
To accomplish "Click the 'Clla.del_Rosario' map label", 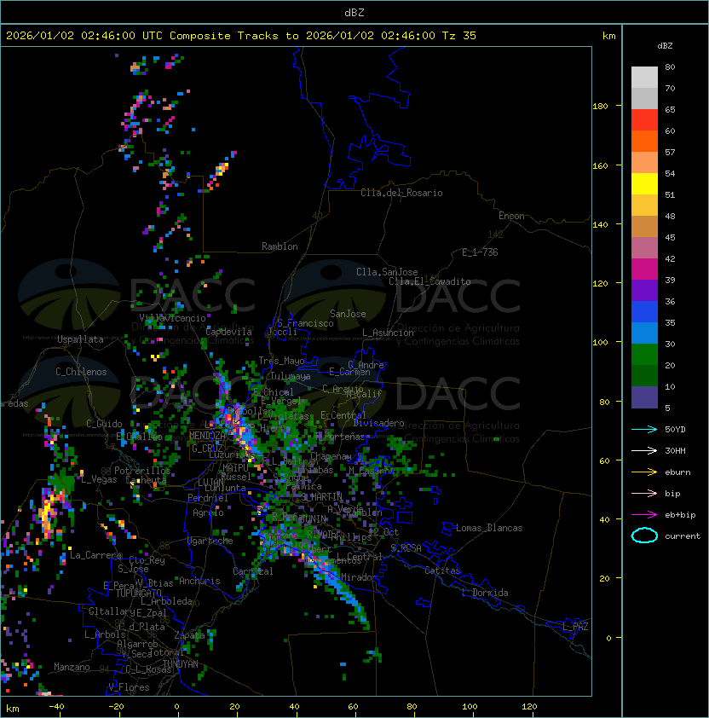I will point(401,193).
